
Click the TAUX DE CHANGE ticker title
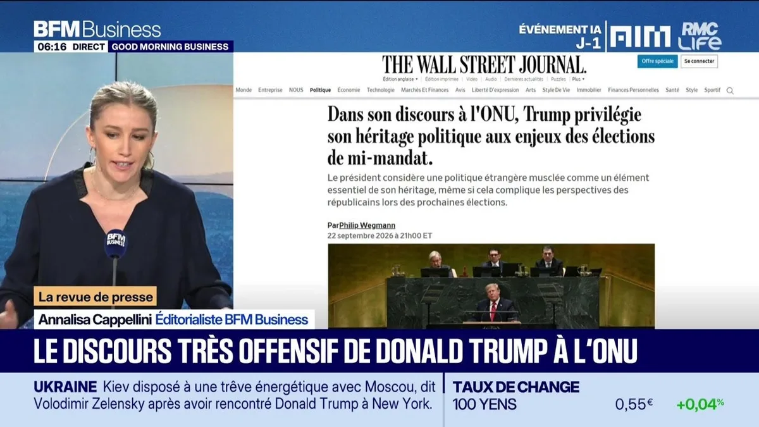(x=516, y=387)
